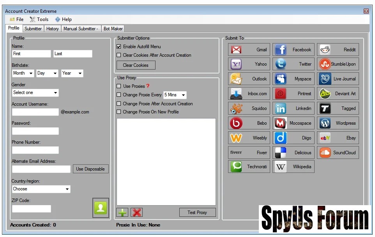This screenshot has width=375, height=237.
Task: Pick the Reddit alien icon
Action: pos(325,50)
